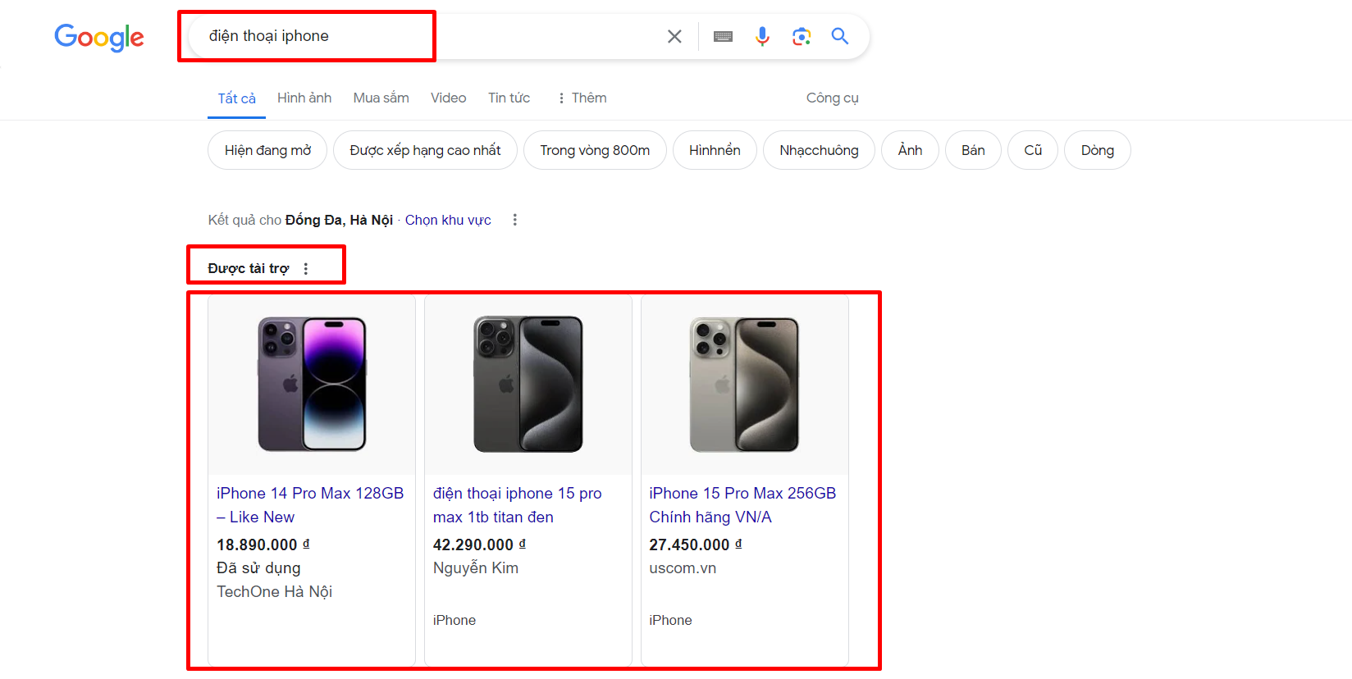Click the magnifying glass search button
The width and height of the screenshot is (1352, 679).
pyautogui.click(x=839, y=36)
